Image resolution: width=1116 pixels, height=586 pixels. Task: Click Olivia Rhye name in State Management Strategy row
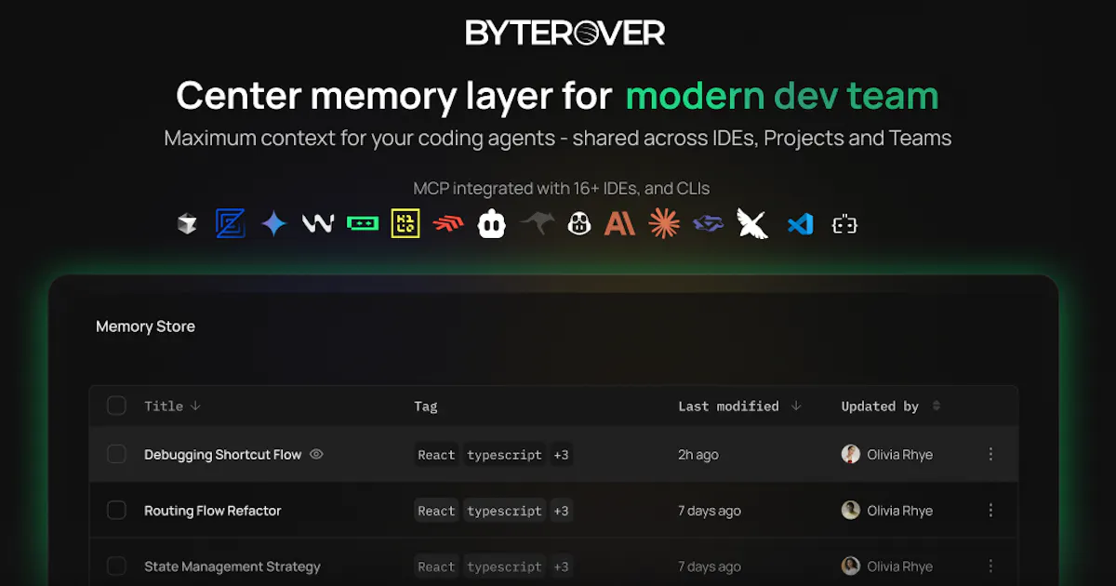pos(899,566)
